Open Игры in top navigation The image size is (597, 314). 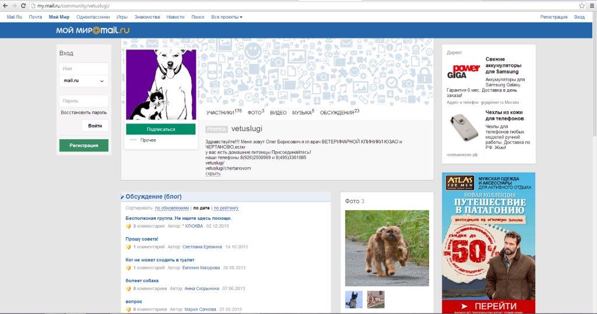click(x=122, y=17)
